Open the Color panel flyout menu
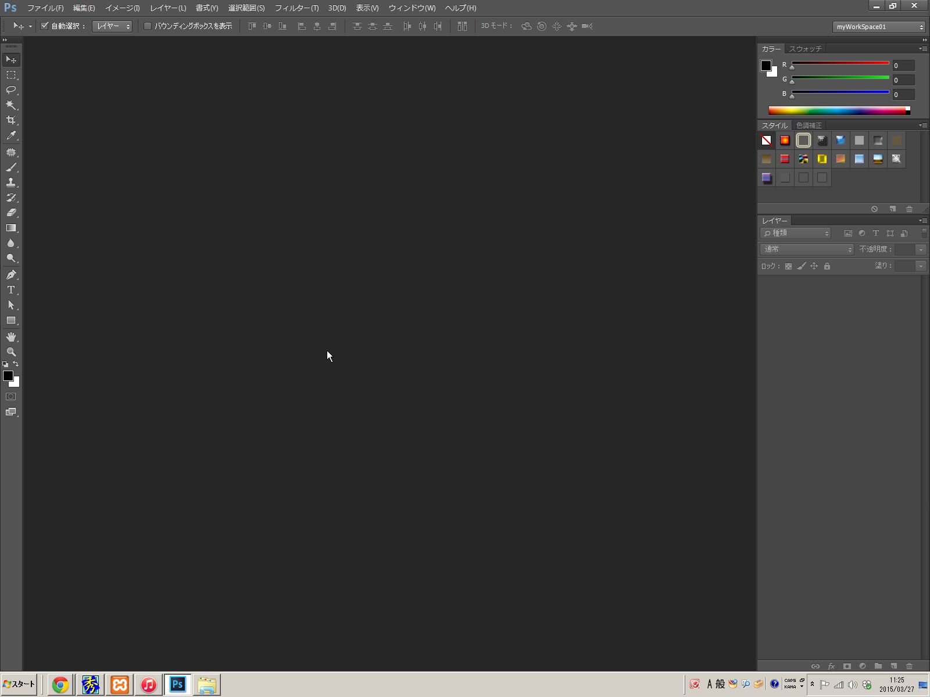 point(923,49)
